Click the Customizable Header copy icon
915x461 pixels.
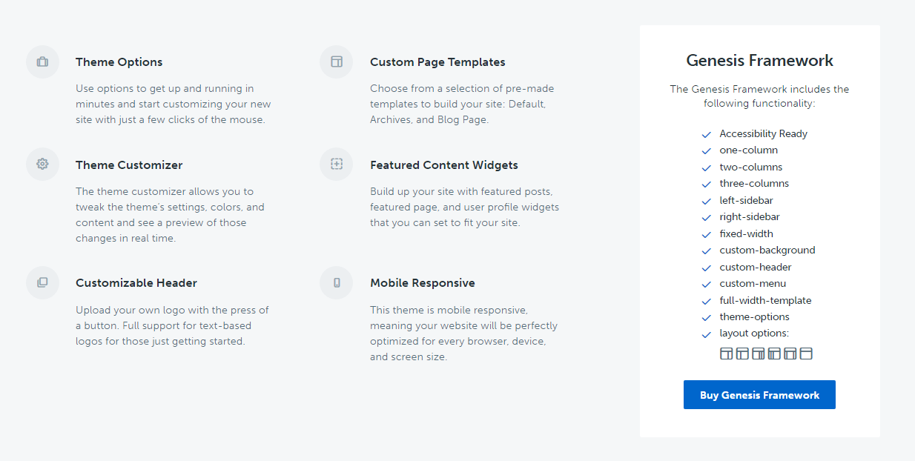42,282
